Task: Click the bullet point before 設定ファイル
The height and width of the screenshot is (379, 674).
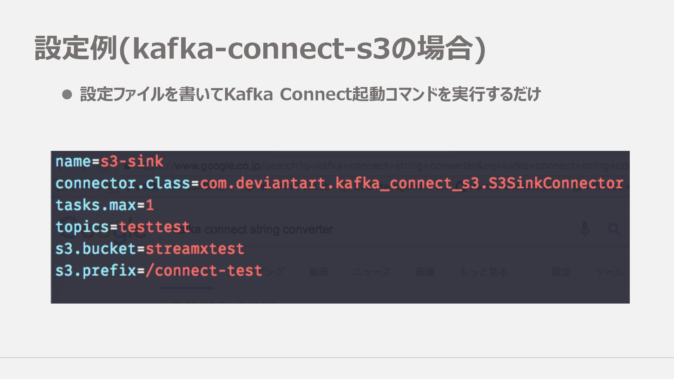Action: click(x=67, y=94)
